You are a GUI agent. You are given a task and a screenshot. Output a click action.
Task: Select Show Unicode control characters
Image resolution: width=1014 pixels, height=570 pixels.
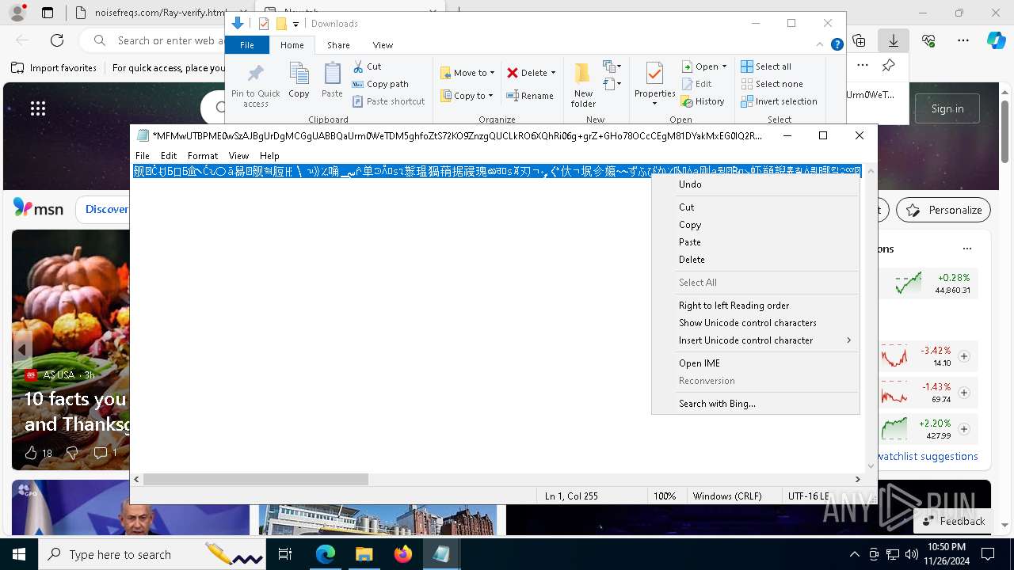coord(755,323)
